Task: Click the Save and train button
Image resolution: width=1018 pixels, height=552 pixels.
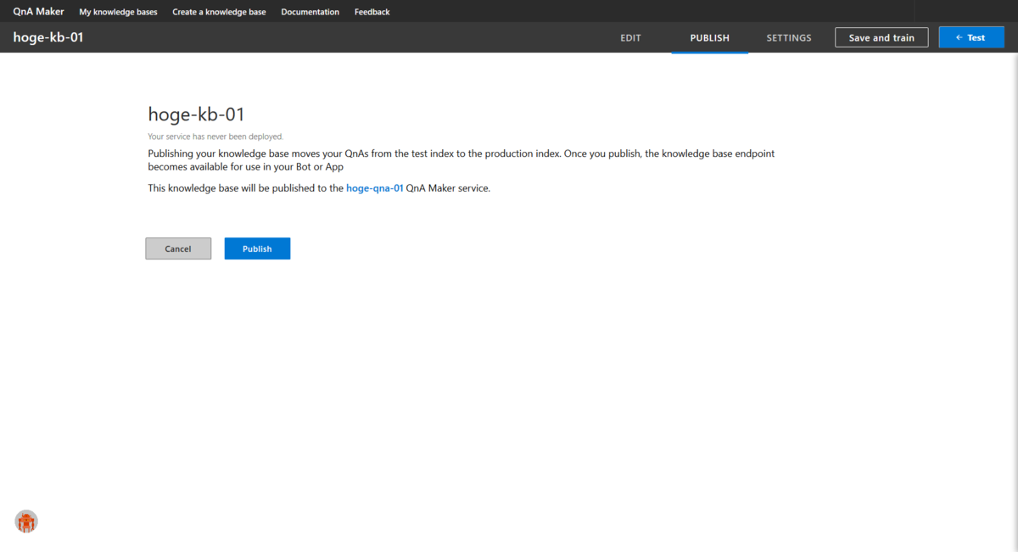Action: (x=881, y=37)
